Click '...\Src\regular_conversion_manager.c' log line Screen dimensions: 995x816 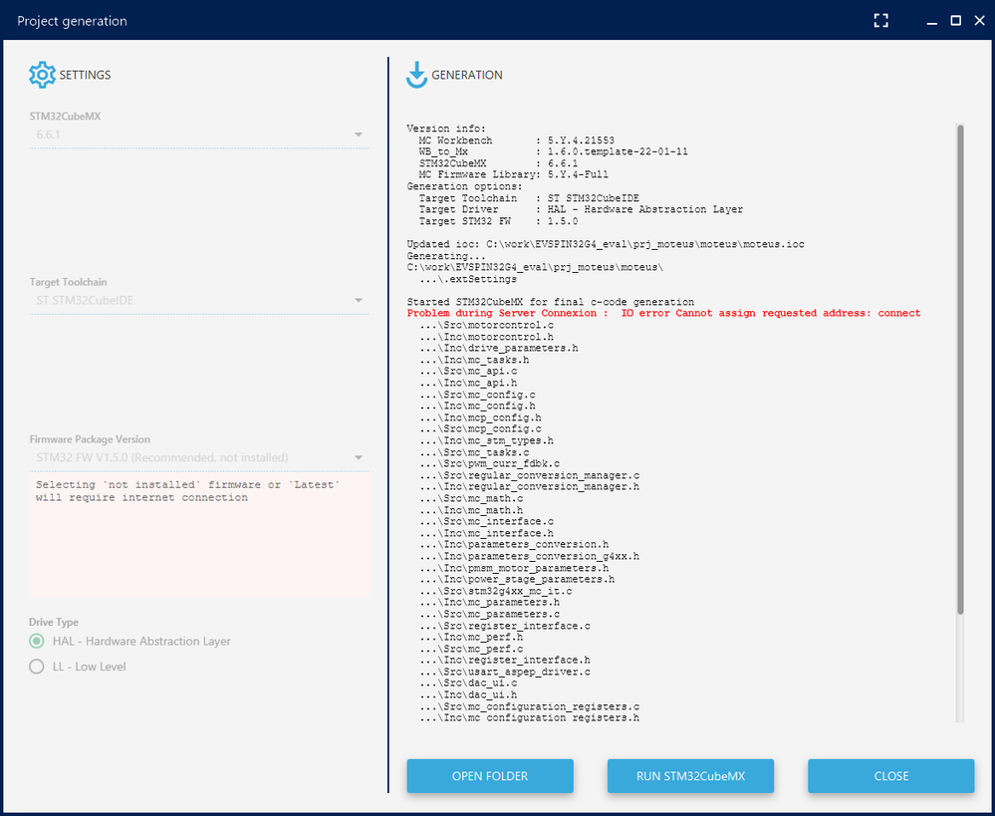click(529, 475)
